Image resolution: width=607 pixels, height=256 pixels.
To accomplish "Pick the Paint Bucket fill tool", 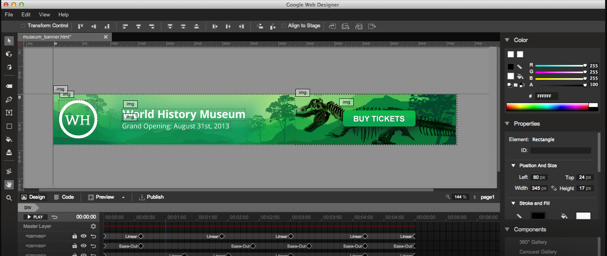I will (x=9, y=139).
